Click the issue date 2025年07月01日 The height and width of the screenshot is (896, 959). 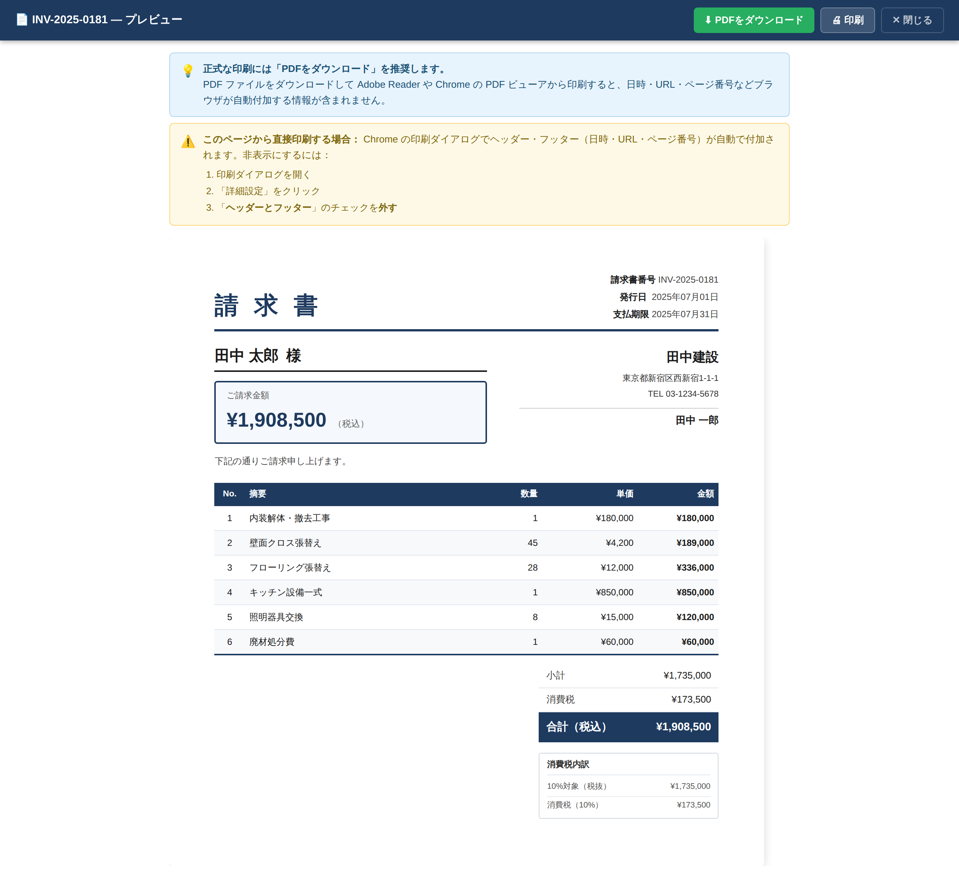684,297
